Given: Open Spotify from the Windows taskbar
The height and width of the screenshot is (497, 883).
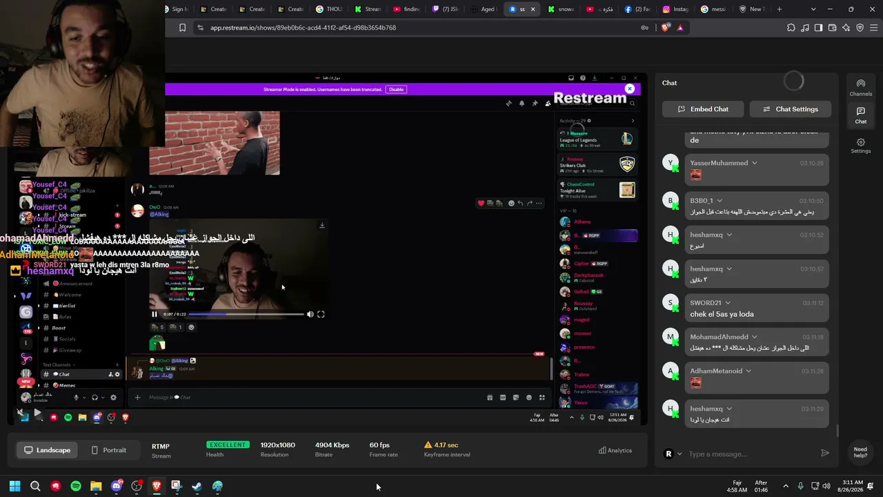Looking at the screenshot, I should (76, 486).
